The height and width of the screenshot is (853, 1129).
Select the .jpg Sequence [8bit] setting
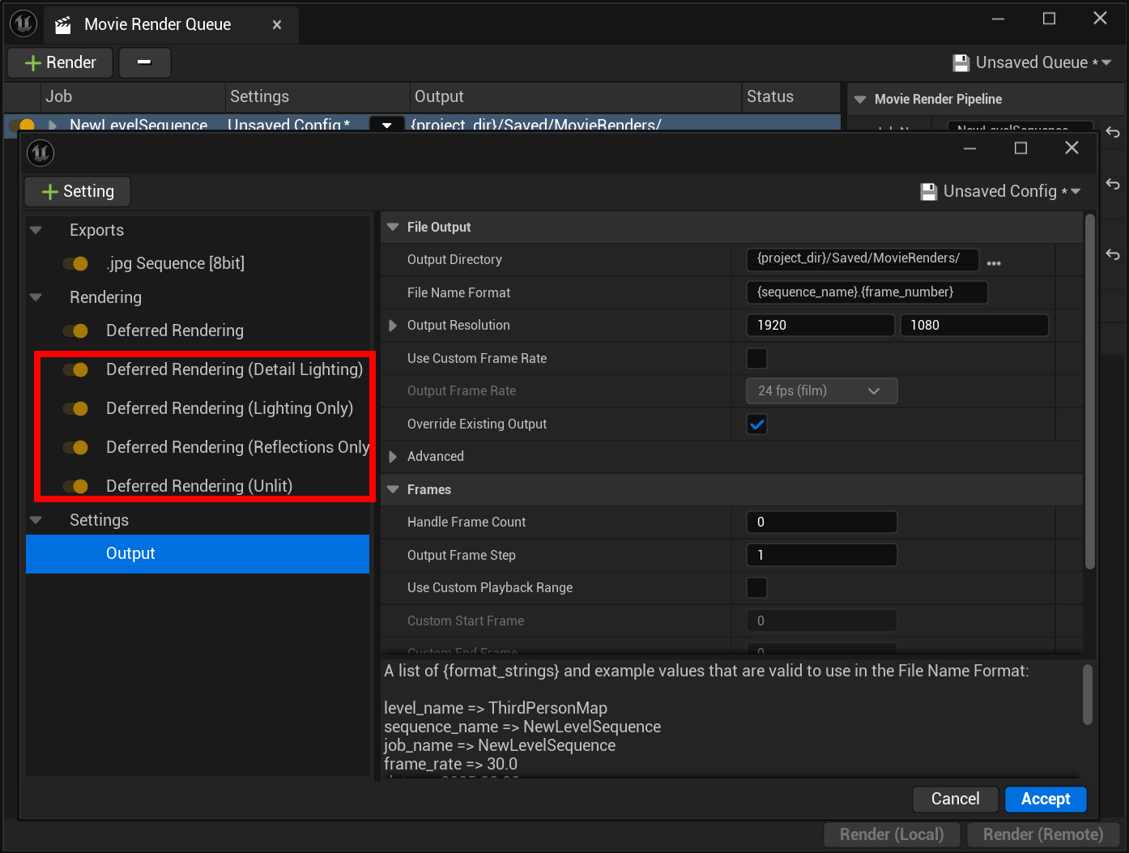tap(175, 263)
